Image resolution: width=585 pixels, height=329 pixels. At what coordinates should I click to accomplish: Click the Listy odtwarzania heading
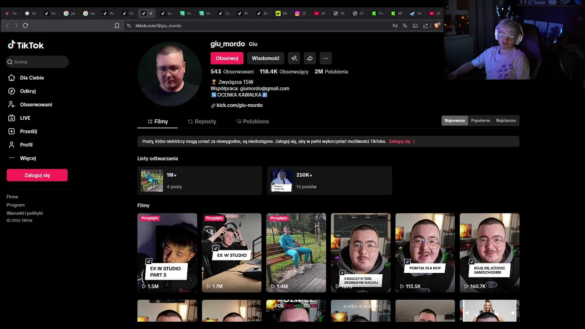(x=158, y=159)
